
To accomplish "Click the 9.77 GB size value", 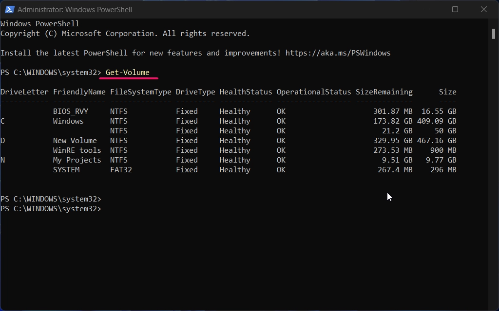I will 441,160.
